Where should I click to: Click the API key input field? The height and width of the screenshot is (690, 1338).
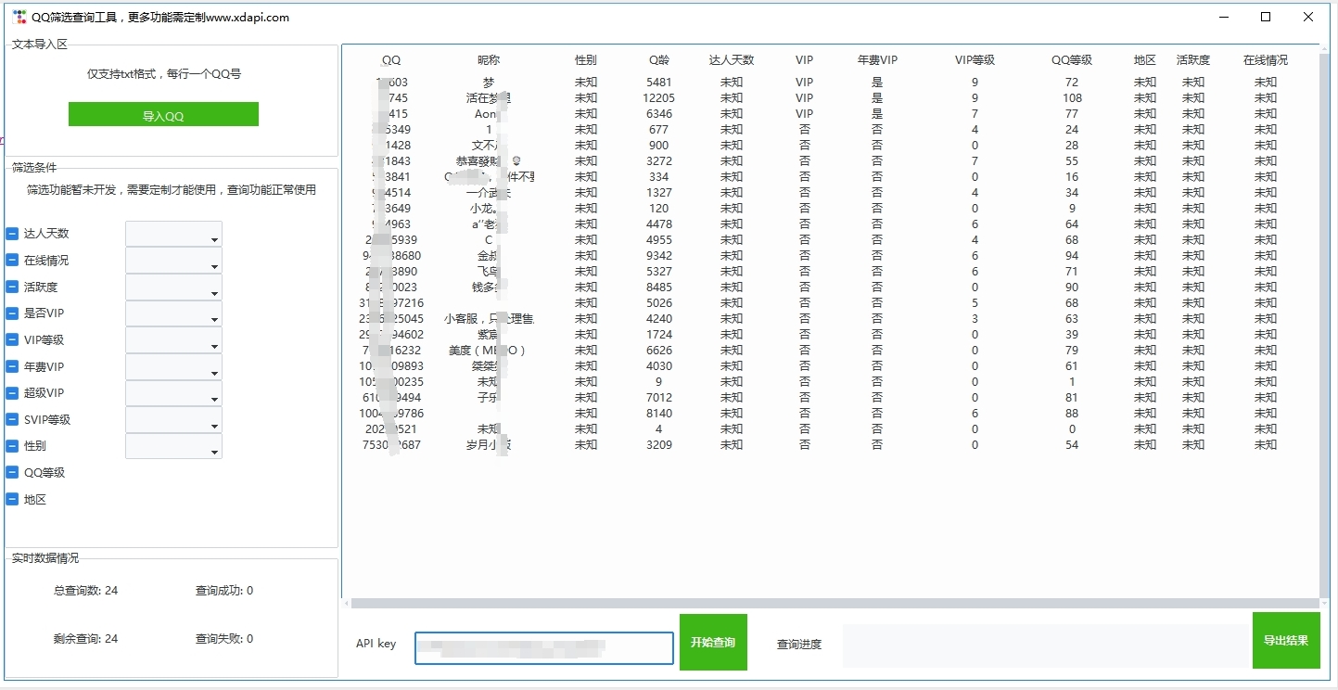pyautogui.click(x=544, y=648)
